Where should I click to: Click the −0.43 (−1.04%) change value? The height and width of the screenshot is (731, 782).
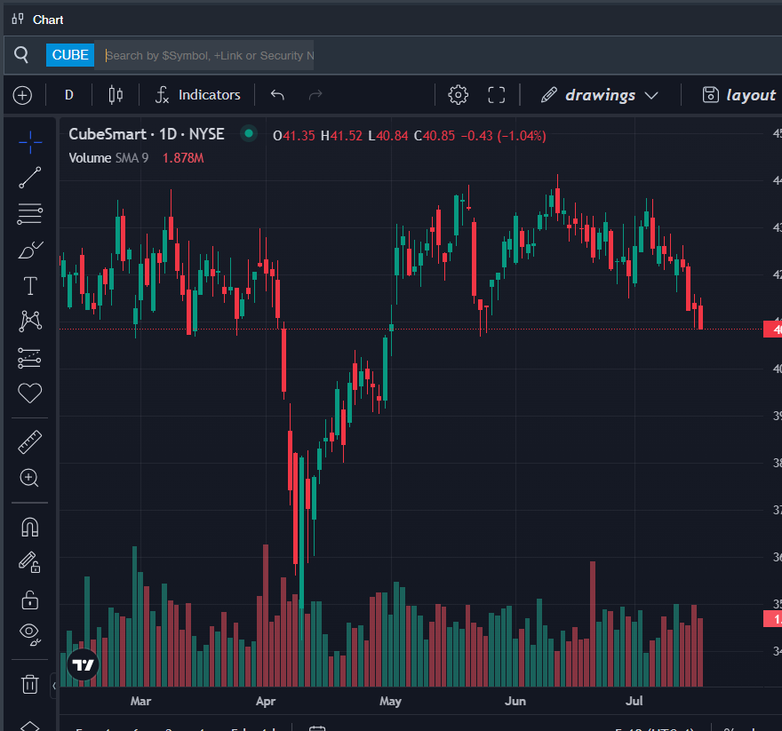pos(503,136)
